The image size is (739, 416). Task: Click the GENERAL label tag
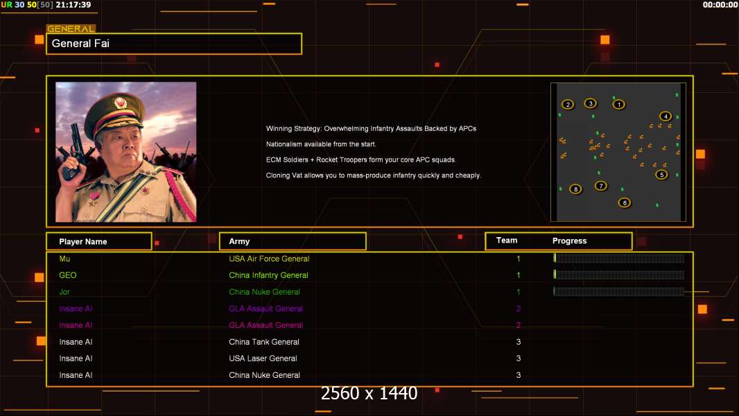[71, 28]
